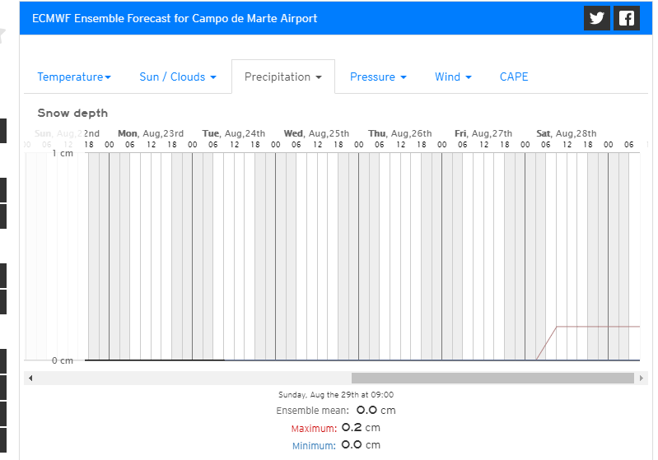Click the Mon, Aug 23rd date label

coord(150,133)
